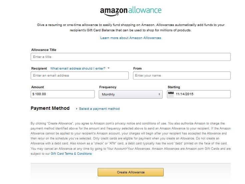Click the Starting label above date
The width and height of the screenshot is (245, 184).
tap(174, 87)
